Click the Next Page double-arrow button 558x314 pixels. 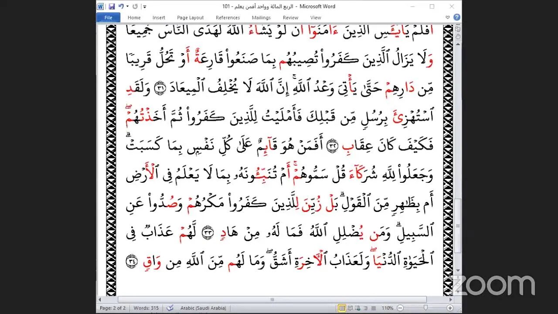(x=458, y=292)
